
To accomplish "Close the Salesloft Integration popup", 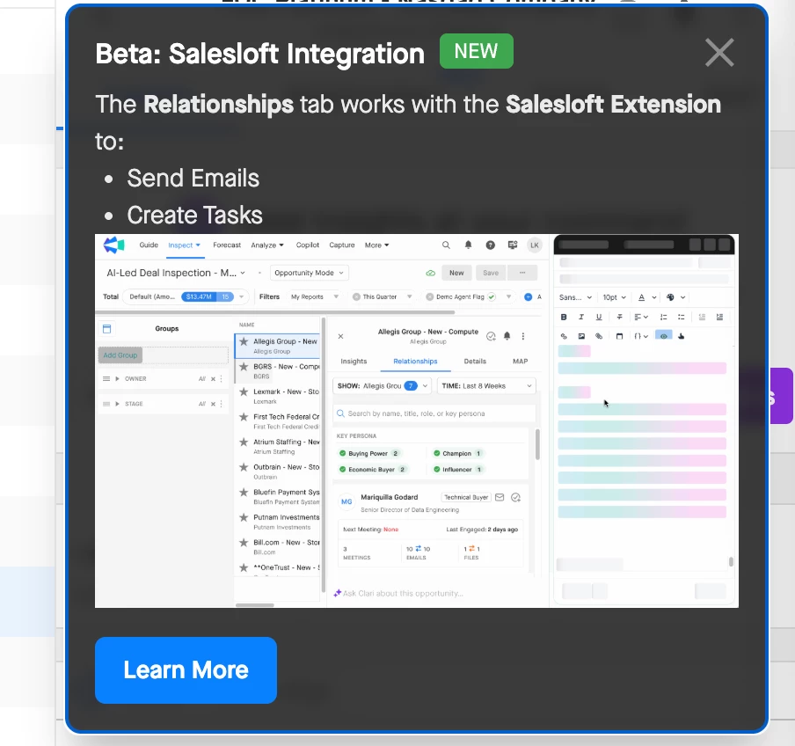I will click(719, 52).
